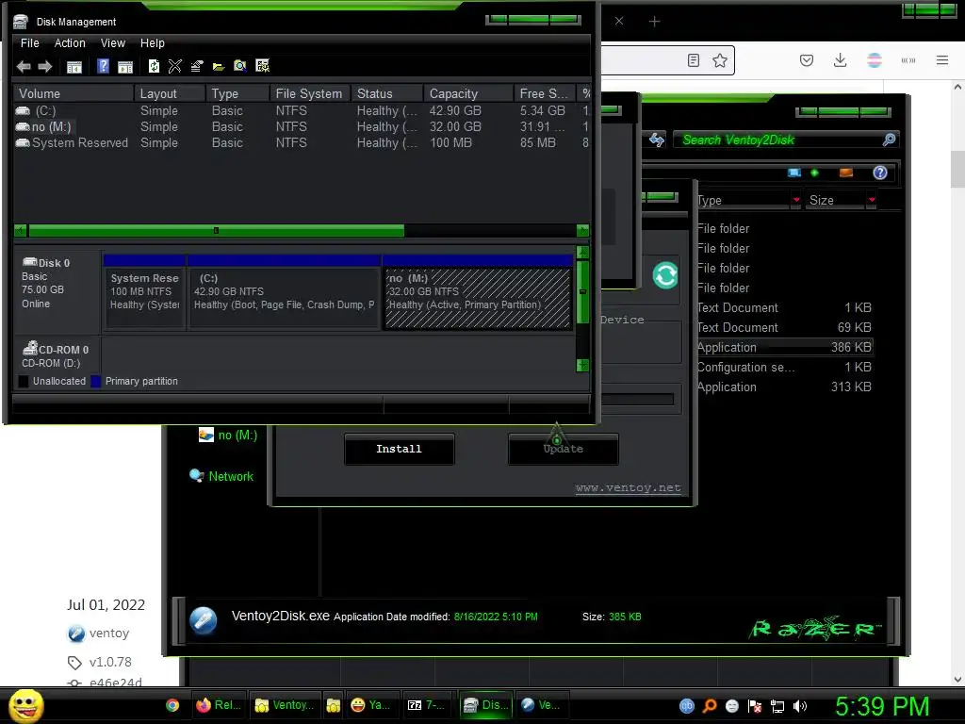
Task: Open the Pocket icon in Firefox toolbar
Action: [807, 60]
